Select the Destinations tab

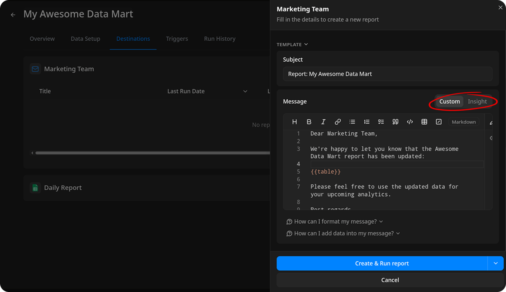tap(133, 39)
